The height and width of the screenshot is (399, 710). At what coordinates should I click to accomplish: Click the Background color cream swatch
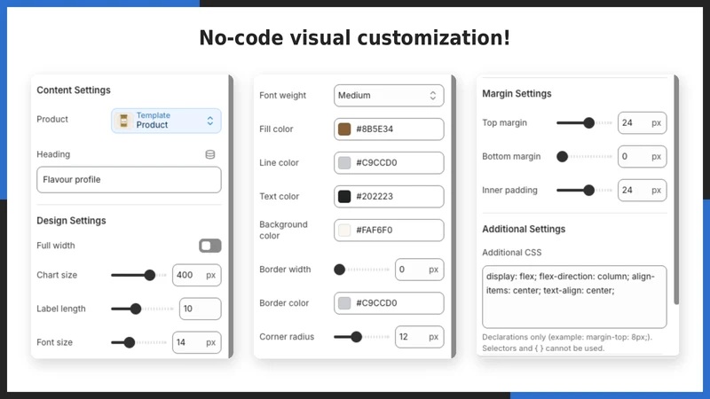point(344,231)
